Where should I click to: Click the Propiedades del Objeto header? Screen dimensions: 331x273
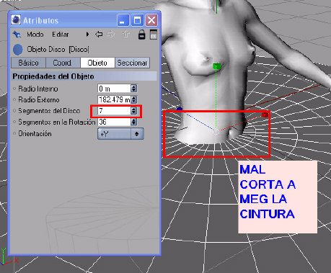click(84, 76)
